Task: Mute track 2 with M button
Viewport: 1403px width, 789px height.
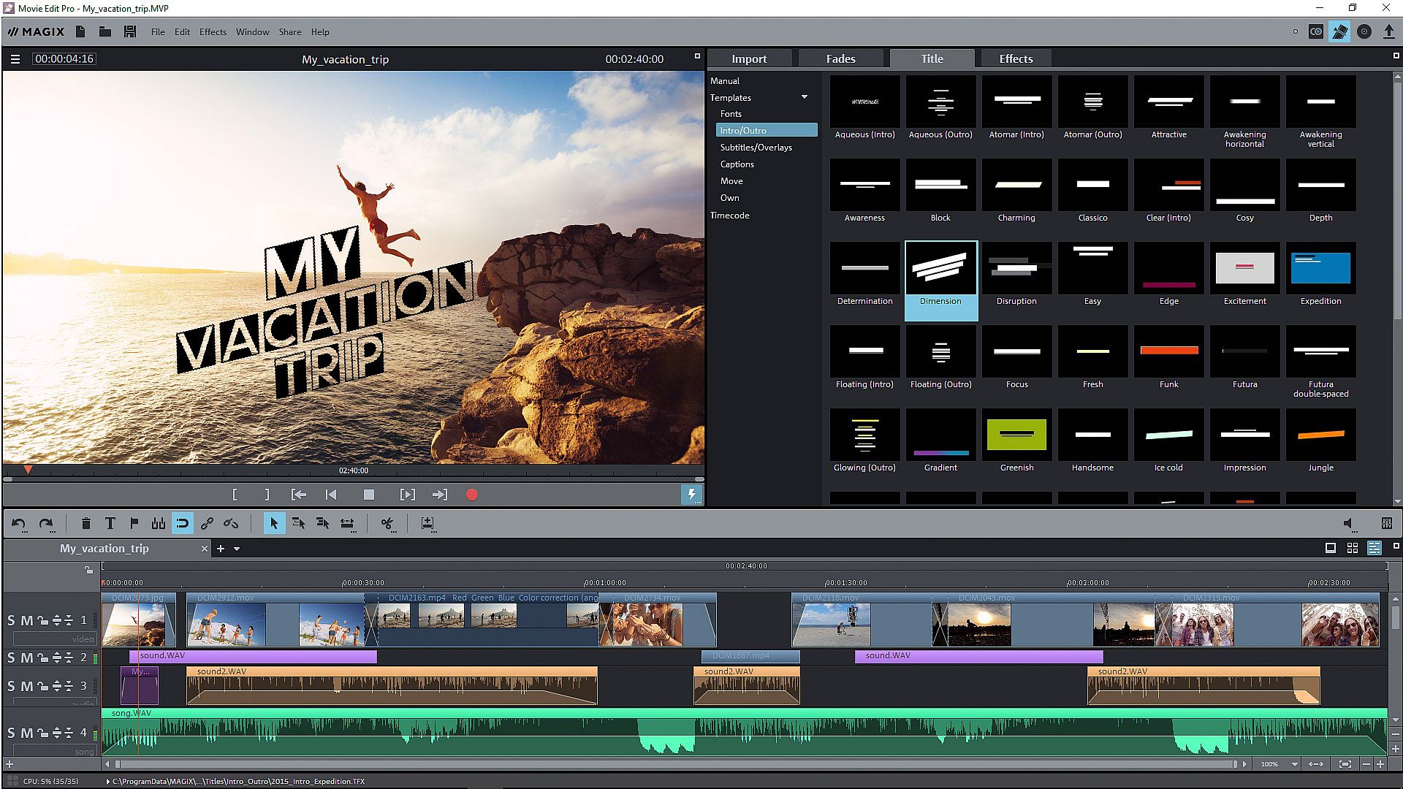Action: [27, 657]
